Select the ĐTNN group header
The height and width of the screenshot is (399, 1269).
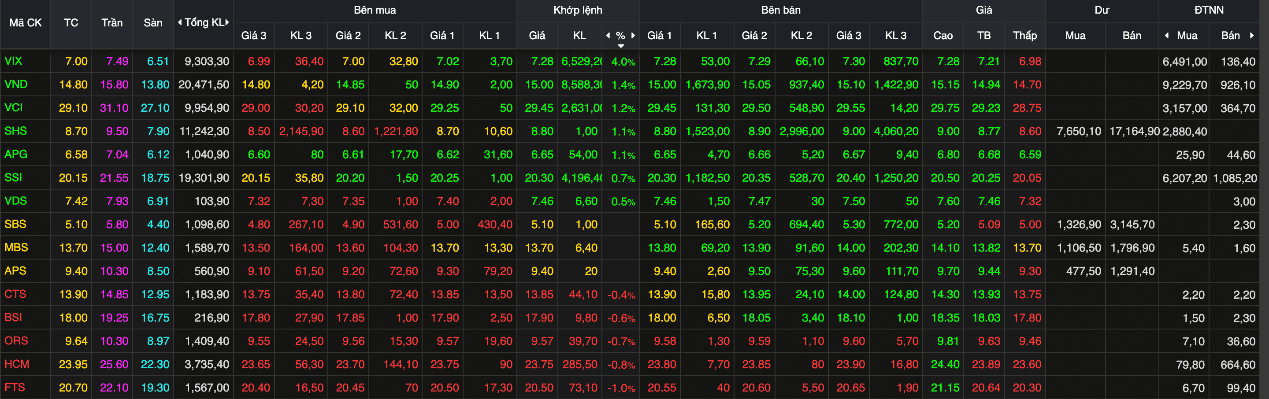1209,10
